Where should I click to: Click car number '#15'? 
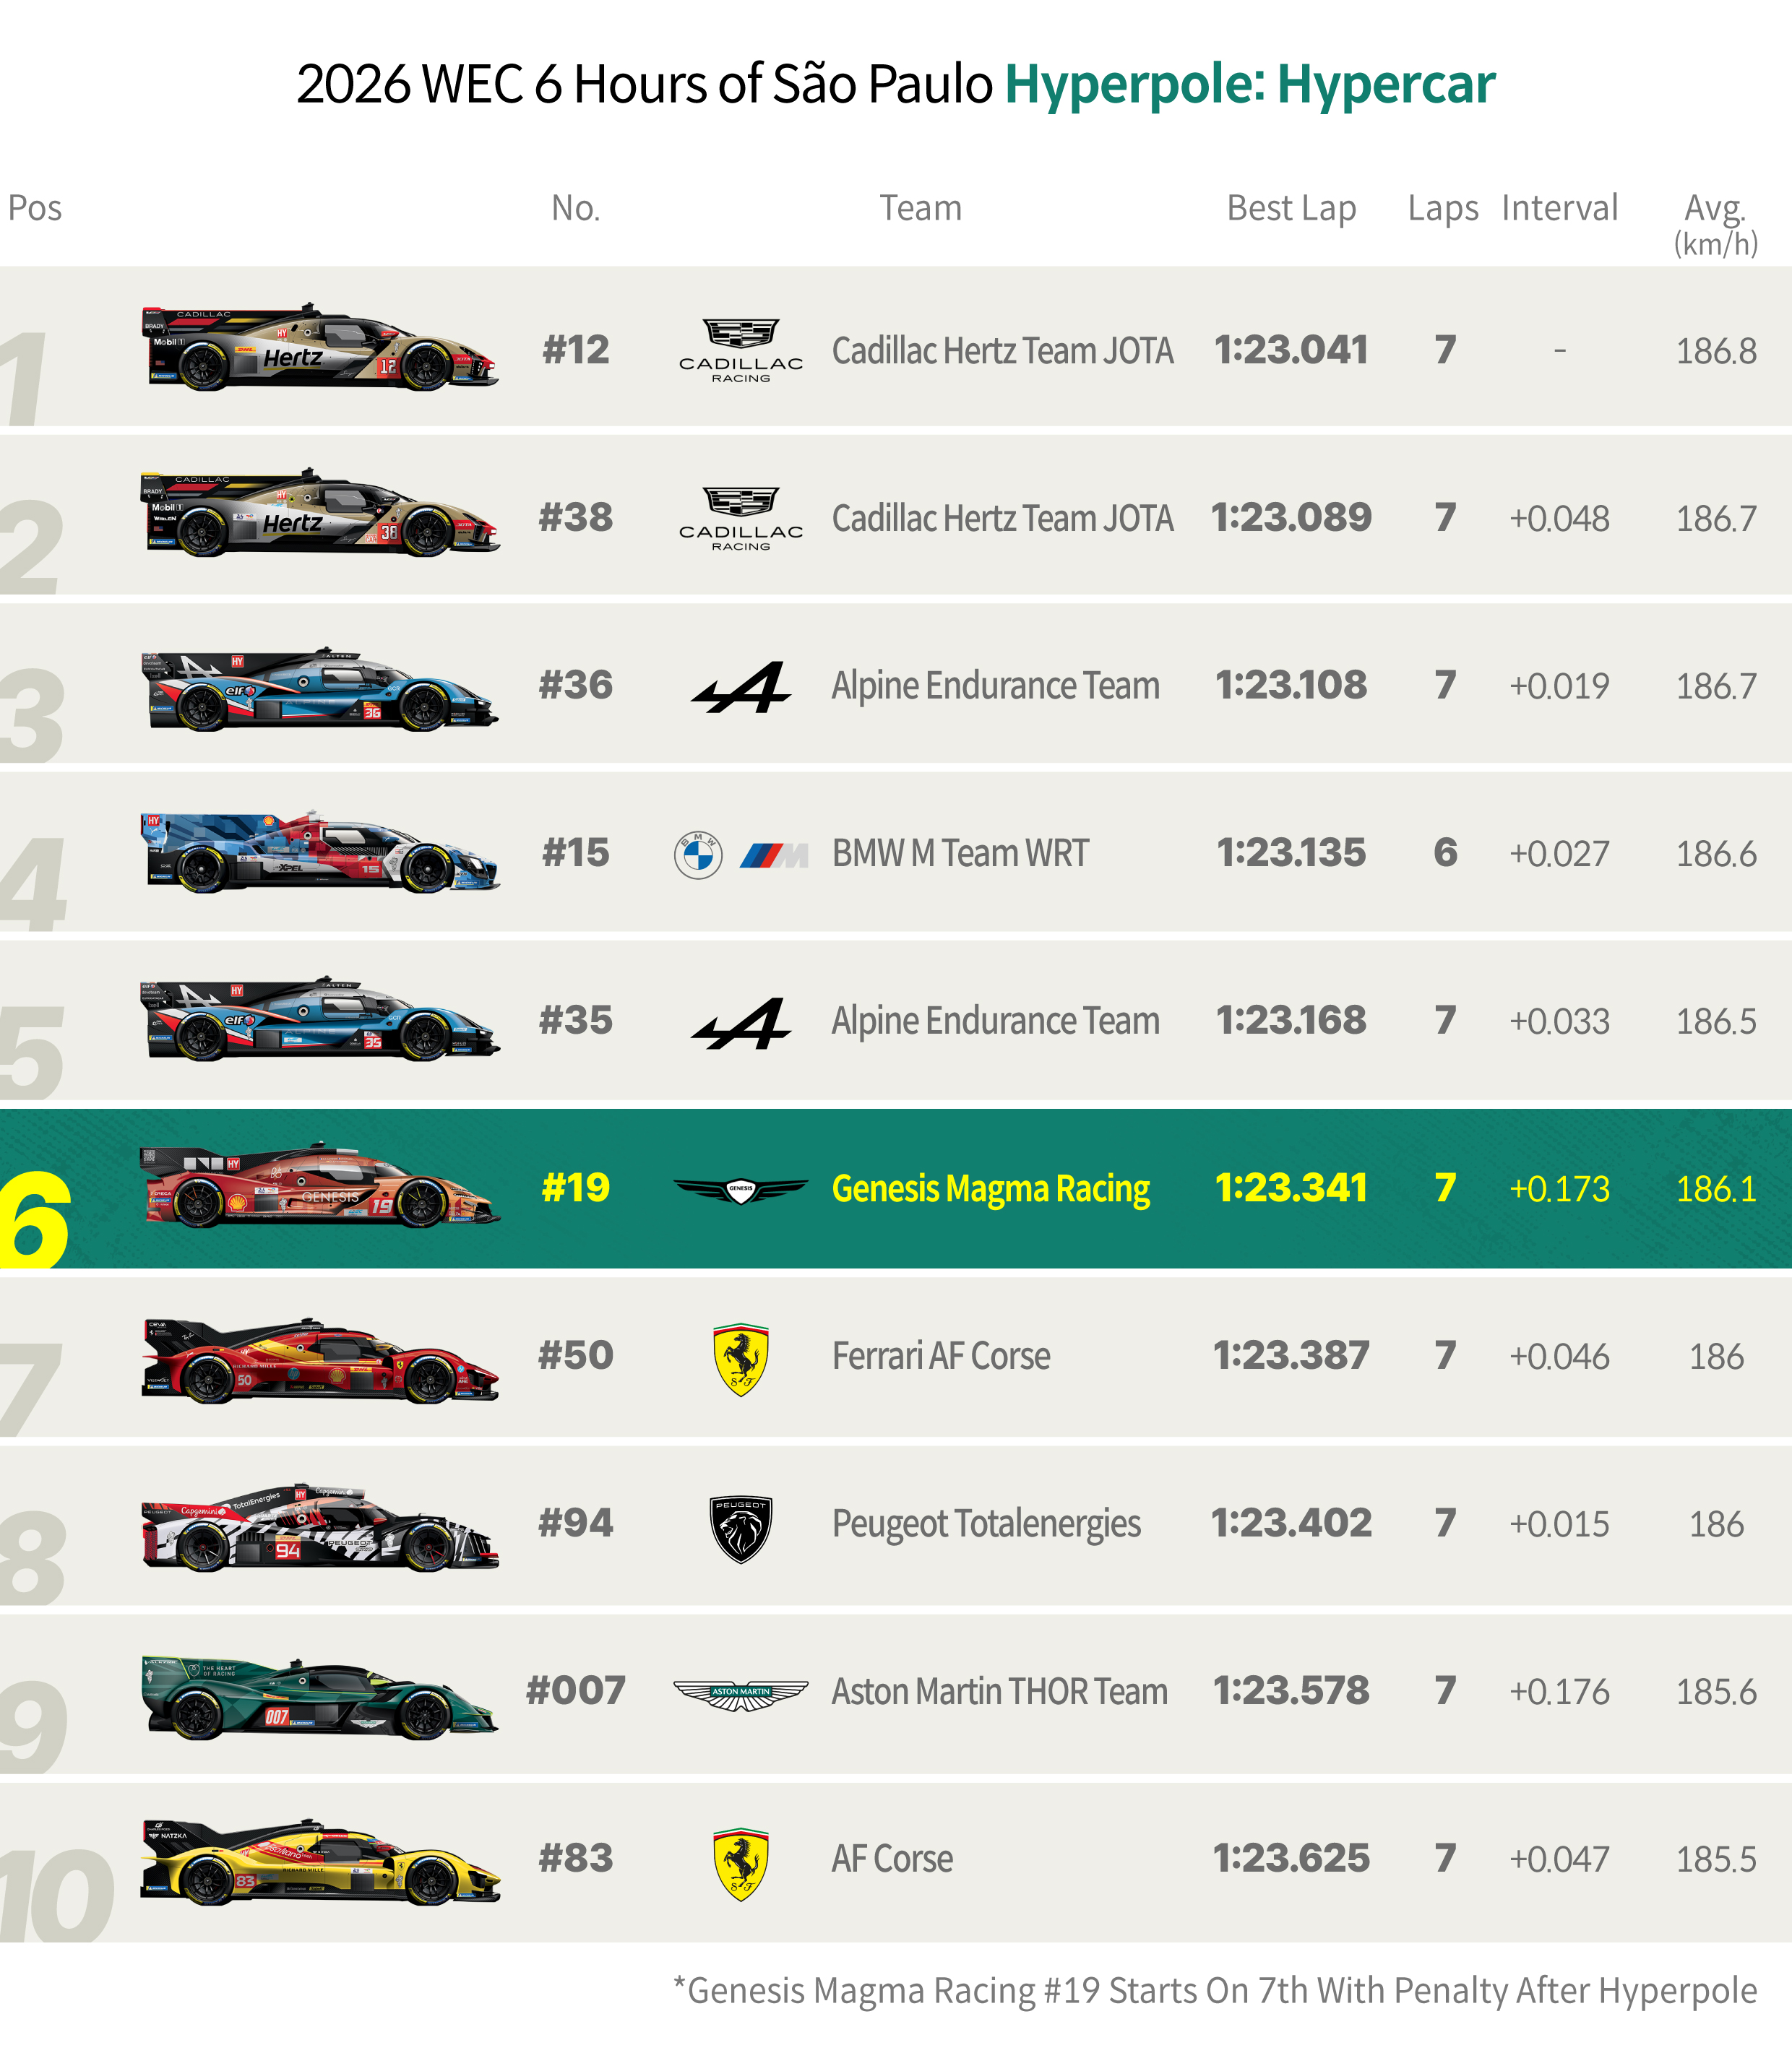pyautogui.click(x=576, y=854)
